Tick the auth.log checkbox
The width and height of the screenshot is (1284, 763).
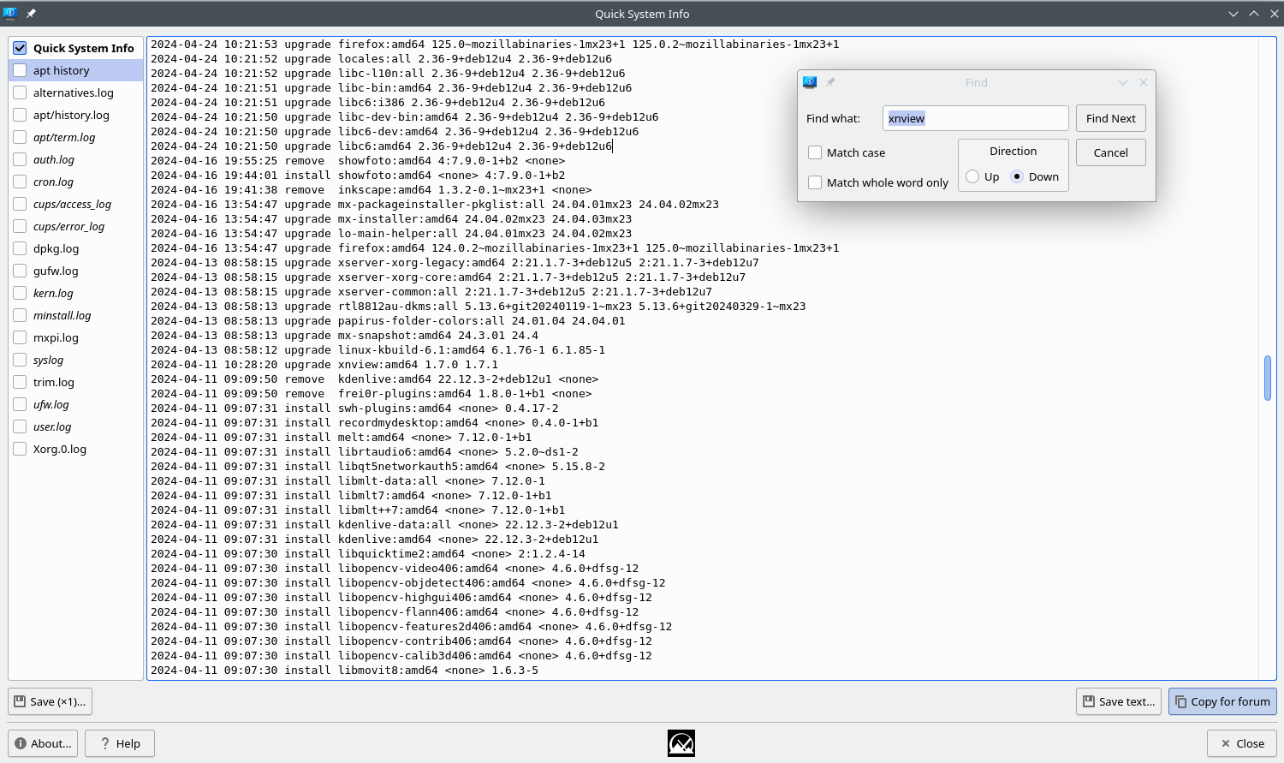(20, 159)
